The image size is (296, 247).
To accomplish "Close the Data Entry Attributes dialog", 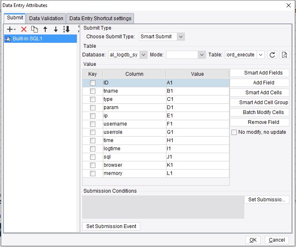I will point(289,5).
